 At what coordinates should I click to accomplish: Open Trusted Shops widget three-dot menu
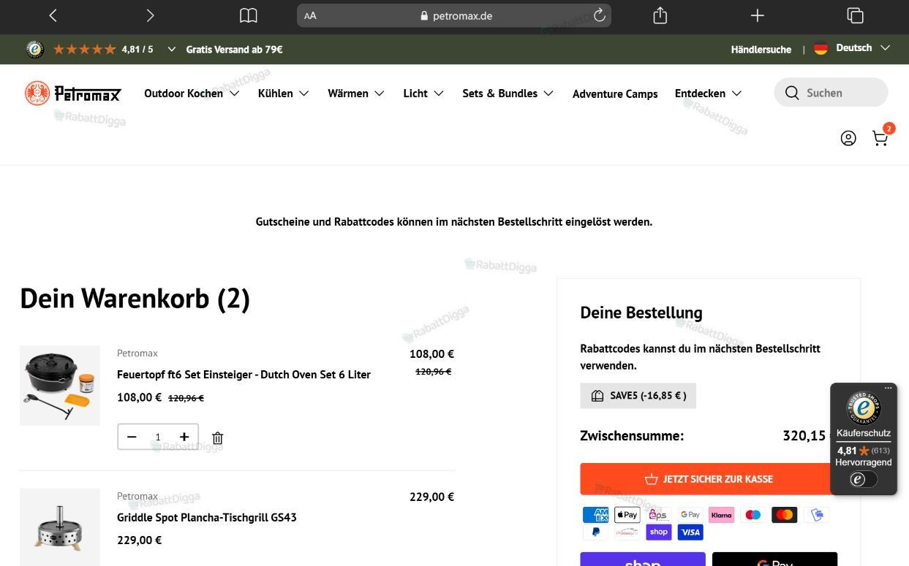coord(888,388)
